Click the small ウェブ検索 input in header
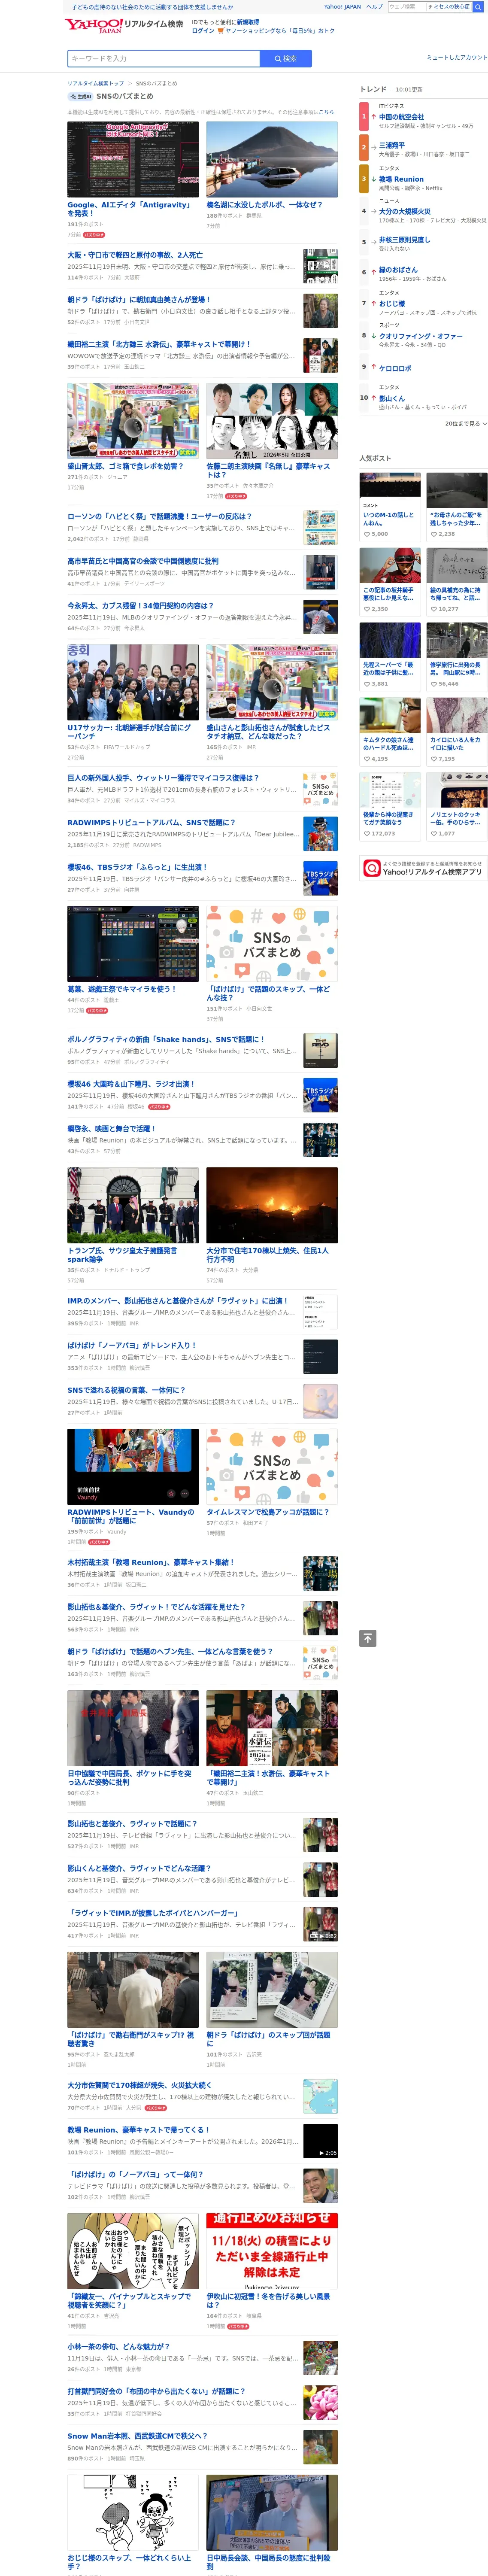The width and height of the screenshot is (488, 2576). point(407,7)
